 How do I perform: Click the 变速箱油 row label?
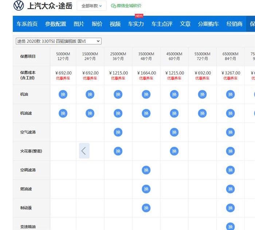(x=28, y=227)
